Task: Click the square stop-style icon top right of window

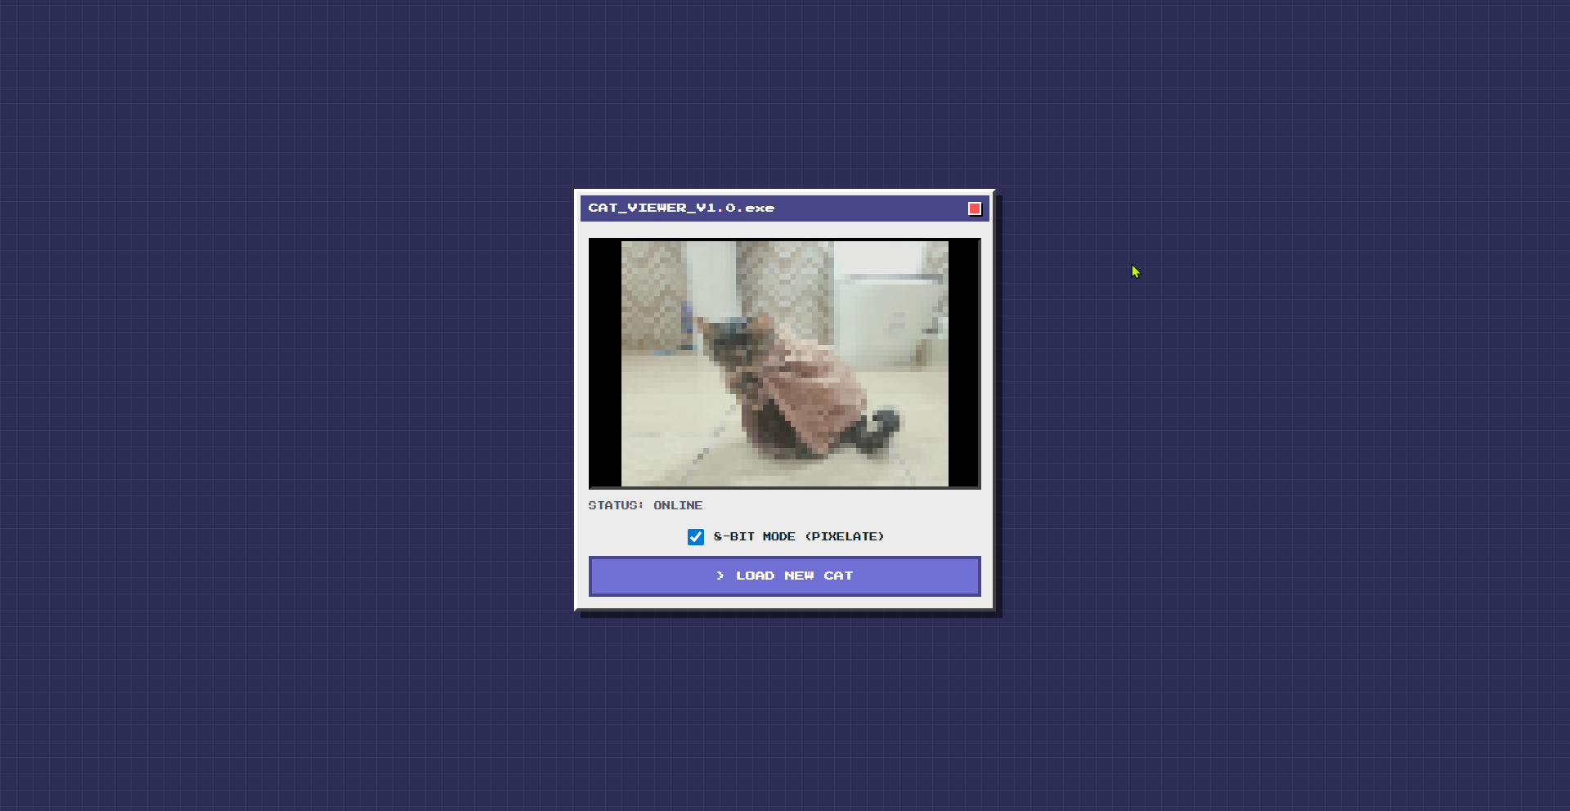Action: tap(974, 208)
